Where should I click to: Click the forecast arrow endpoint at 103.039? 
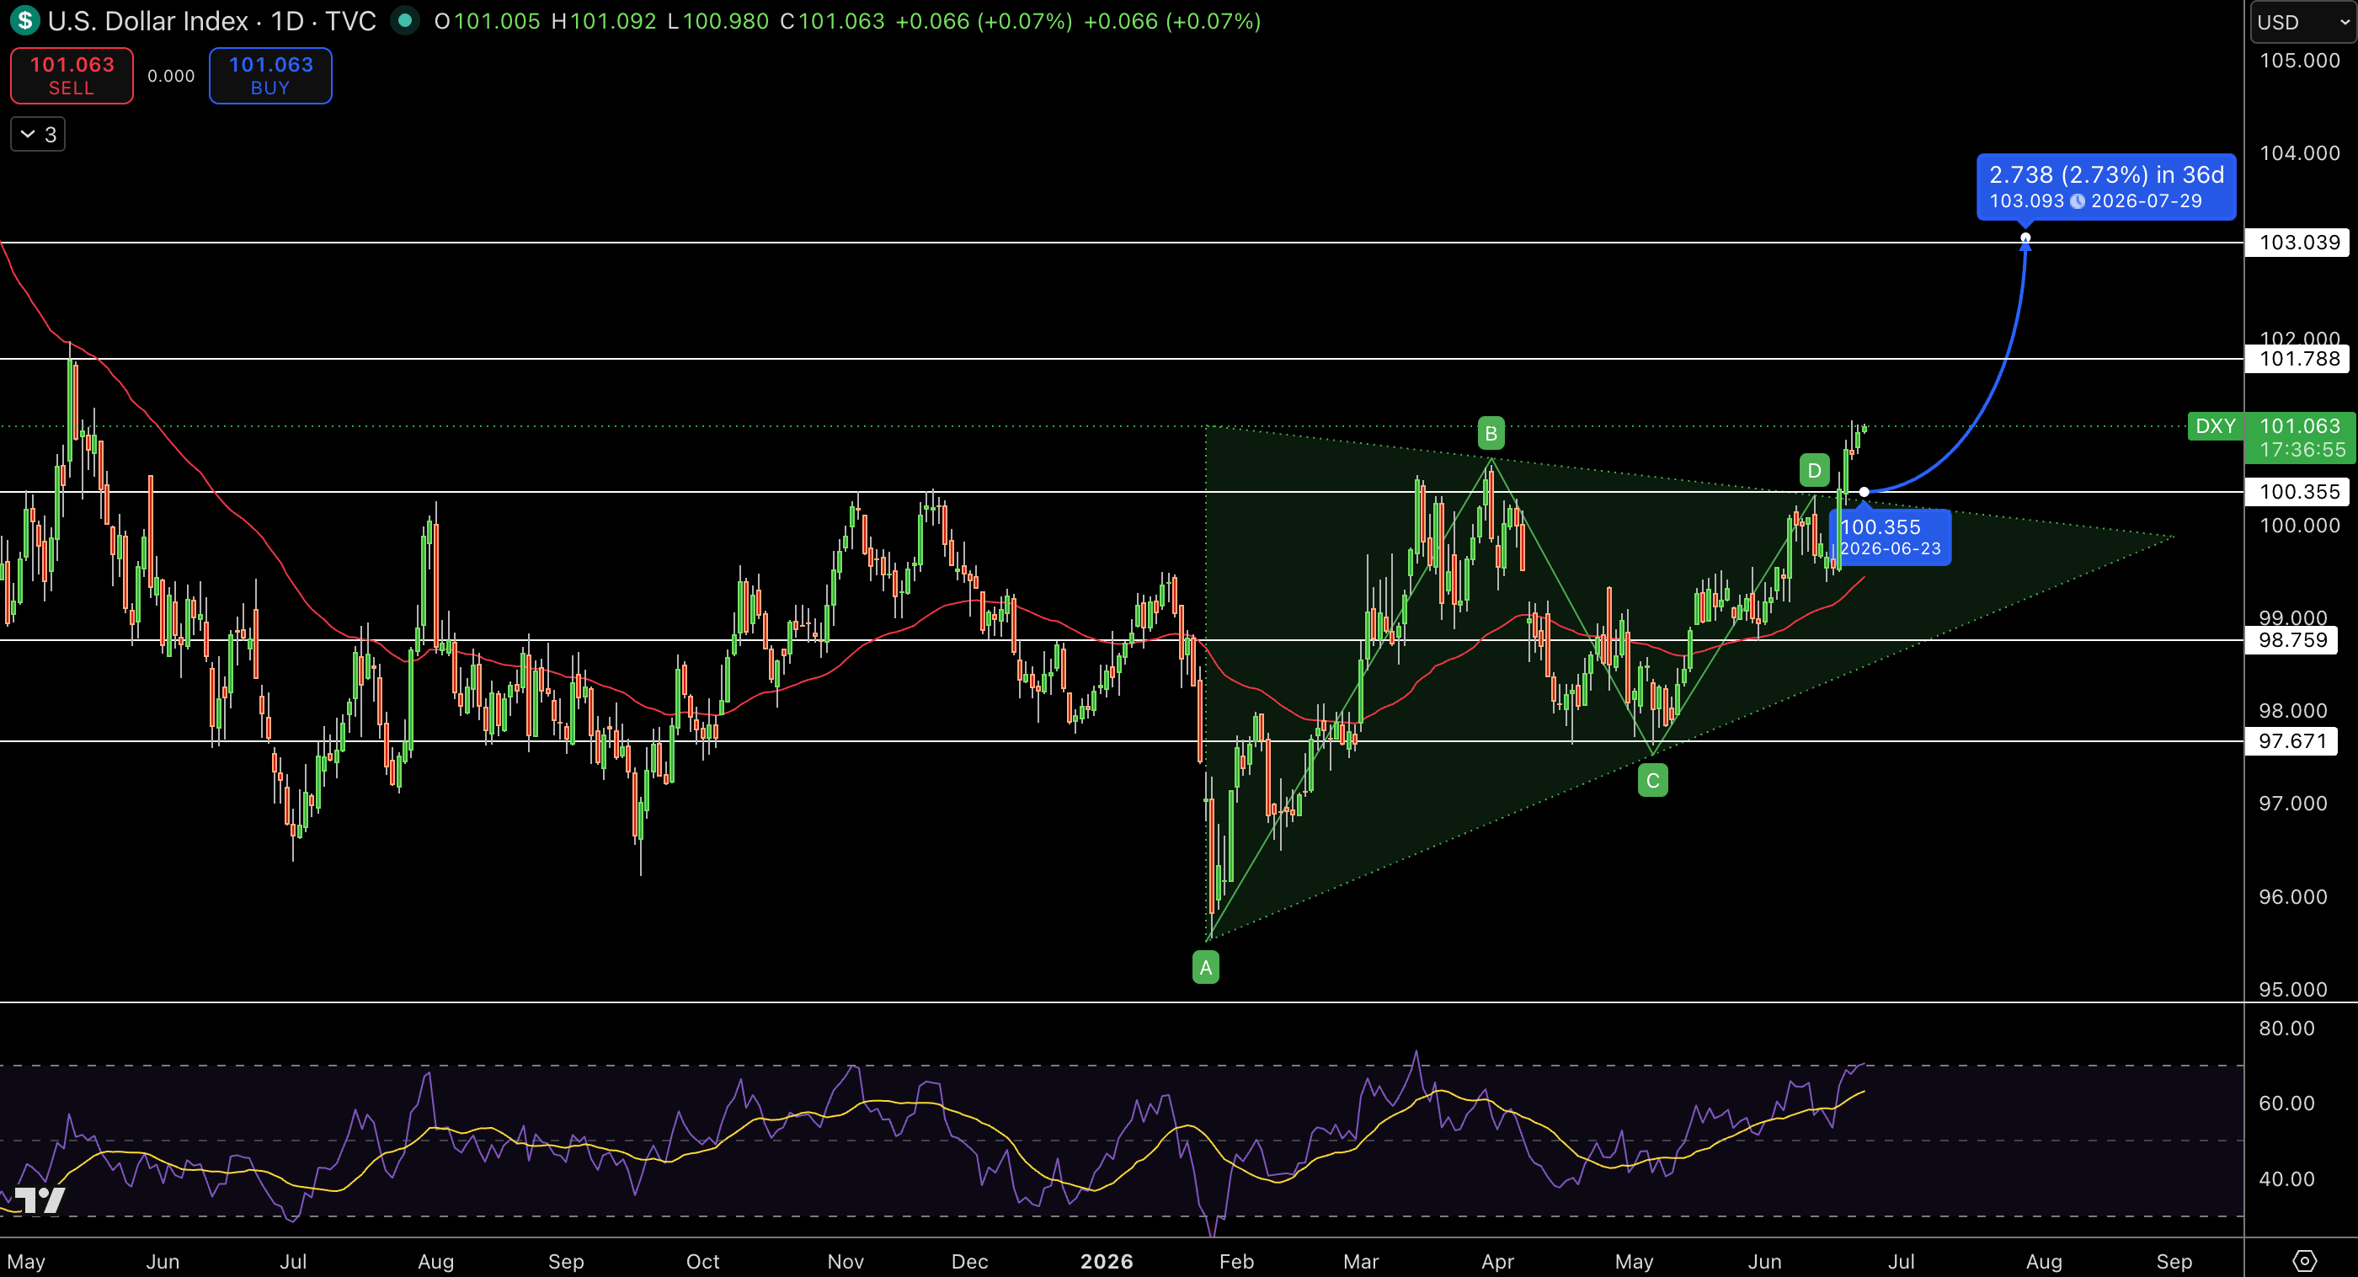click(2025, 238)
